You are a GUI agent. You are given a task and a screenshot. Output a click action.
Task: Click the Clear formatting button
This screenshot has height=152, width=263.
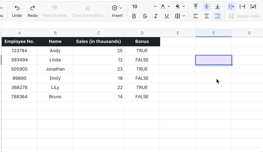pyautogui.click(x=88, y=11)
